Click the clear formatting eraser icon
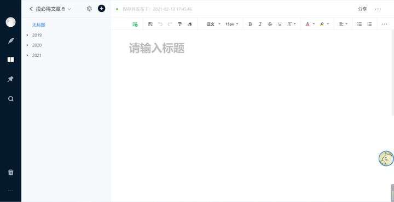The height and width of the screenshot is (202, 394). coord(190,24)
